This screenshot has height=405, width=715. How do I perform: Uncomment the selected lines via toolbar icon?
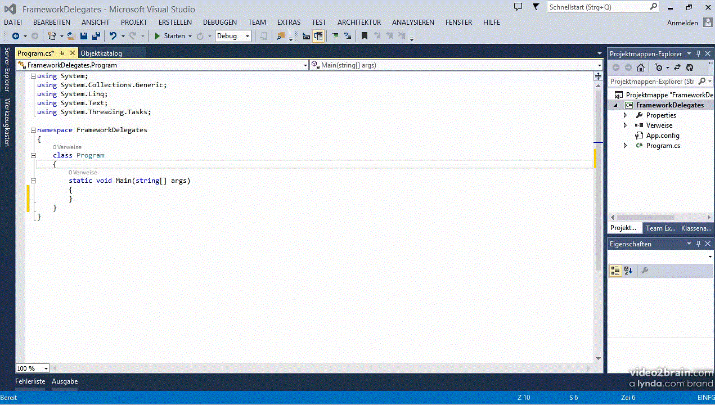pos(347,36)
